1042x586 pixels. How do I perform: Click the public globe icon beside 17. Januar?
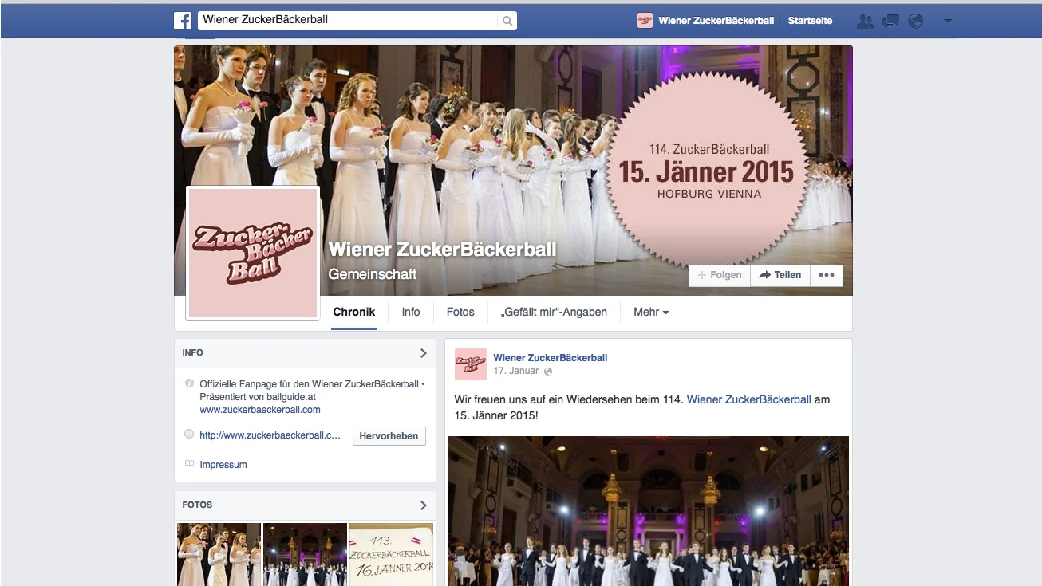[548, 372]
